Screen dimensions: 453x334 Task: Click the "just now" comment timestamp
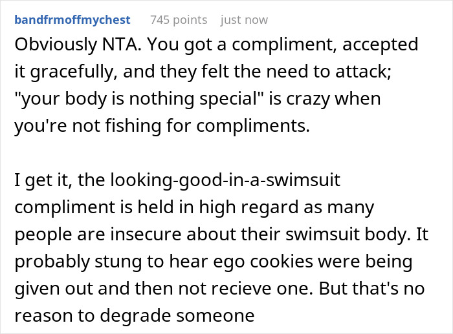(244, 20)
